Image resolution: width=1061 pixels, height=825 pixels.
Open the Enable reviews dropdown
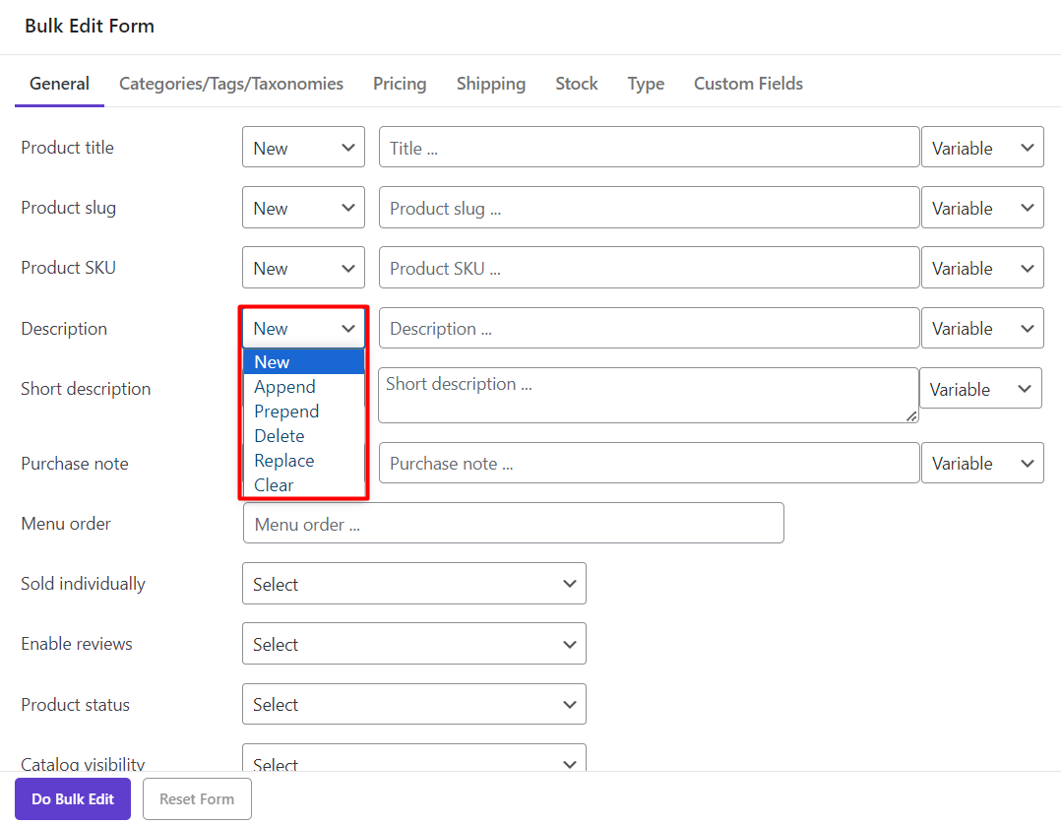pos(413,645)
